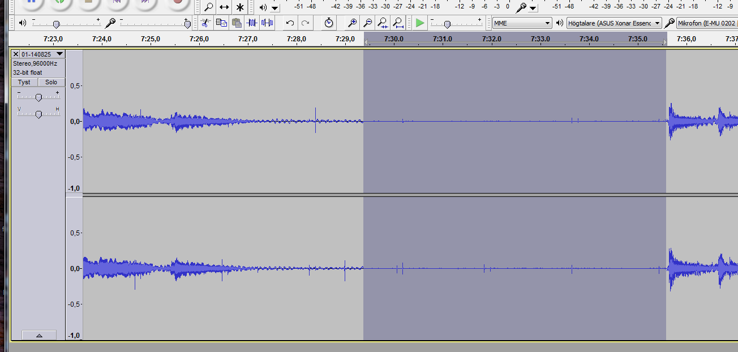Toggle the Sync-Lock tracks button

coord(329,23)
